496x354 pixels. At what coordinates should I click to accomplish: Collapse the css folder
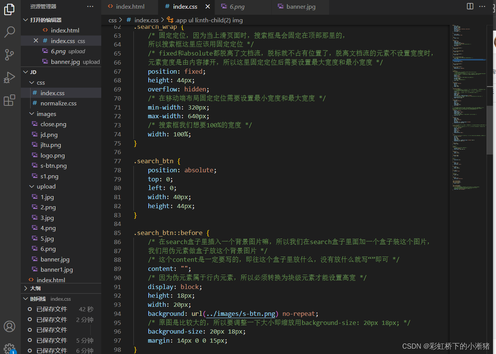pyautogui.click(x=61, y=82)
